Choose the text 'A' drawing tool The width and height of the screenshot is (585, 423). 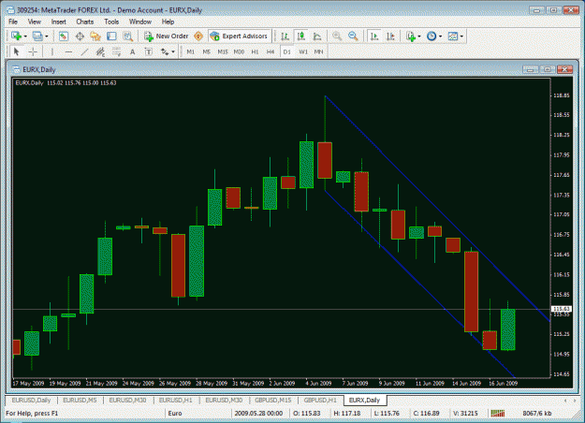[133, 51]
